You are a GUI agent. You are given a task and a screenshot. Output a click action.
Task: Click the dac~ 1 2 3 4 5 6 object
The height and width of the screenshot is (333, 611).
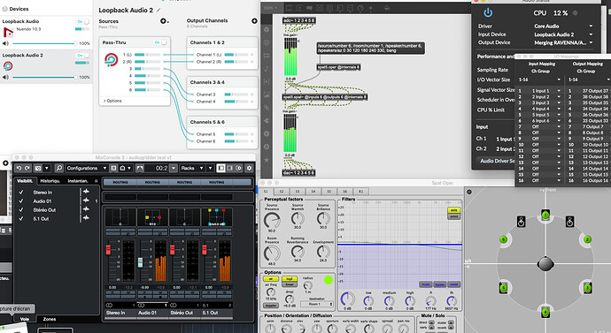[x=299, y=173]
